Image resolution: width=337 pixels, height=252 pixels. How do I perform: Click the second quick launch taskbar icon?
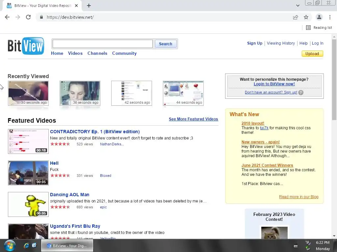pos(34,245)
